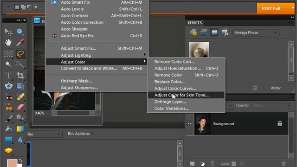Viewport: 297px width, 167px height.
Task: Swap foreground and background colors arrow
Action: tap(20, 161)
